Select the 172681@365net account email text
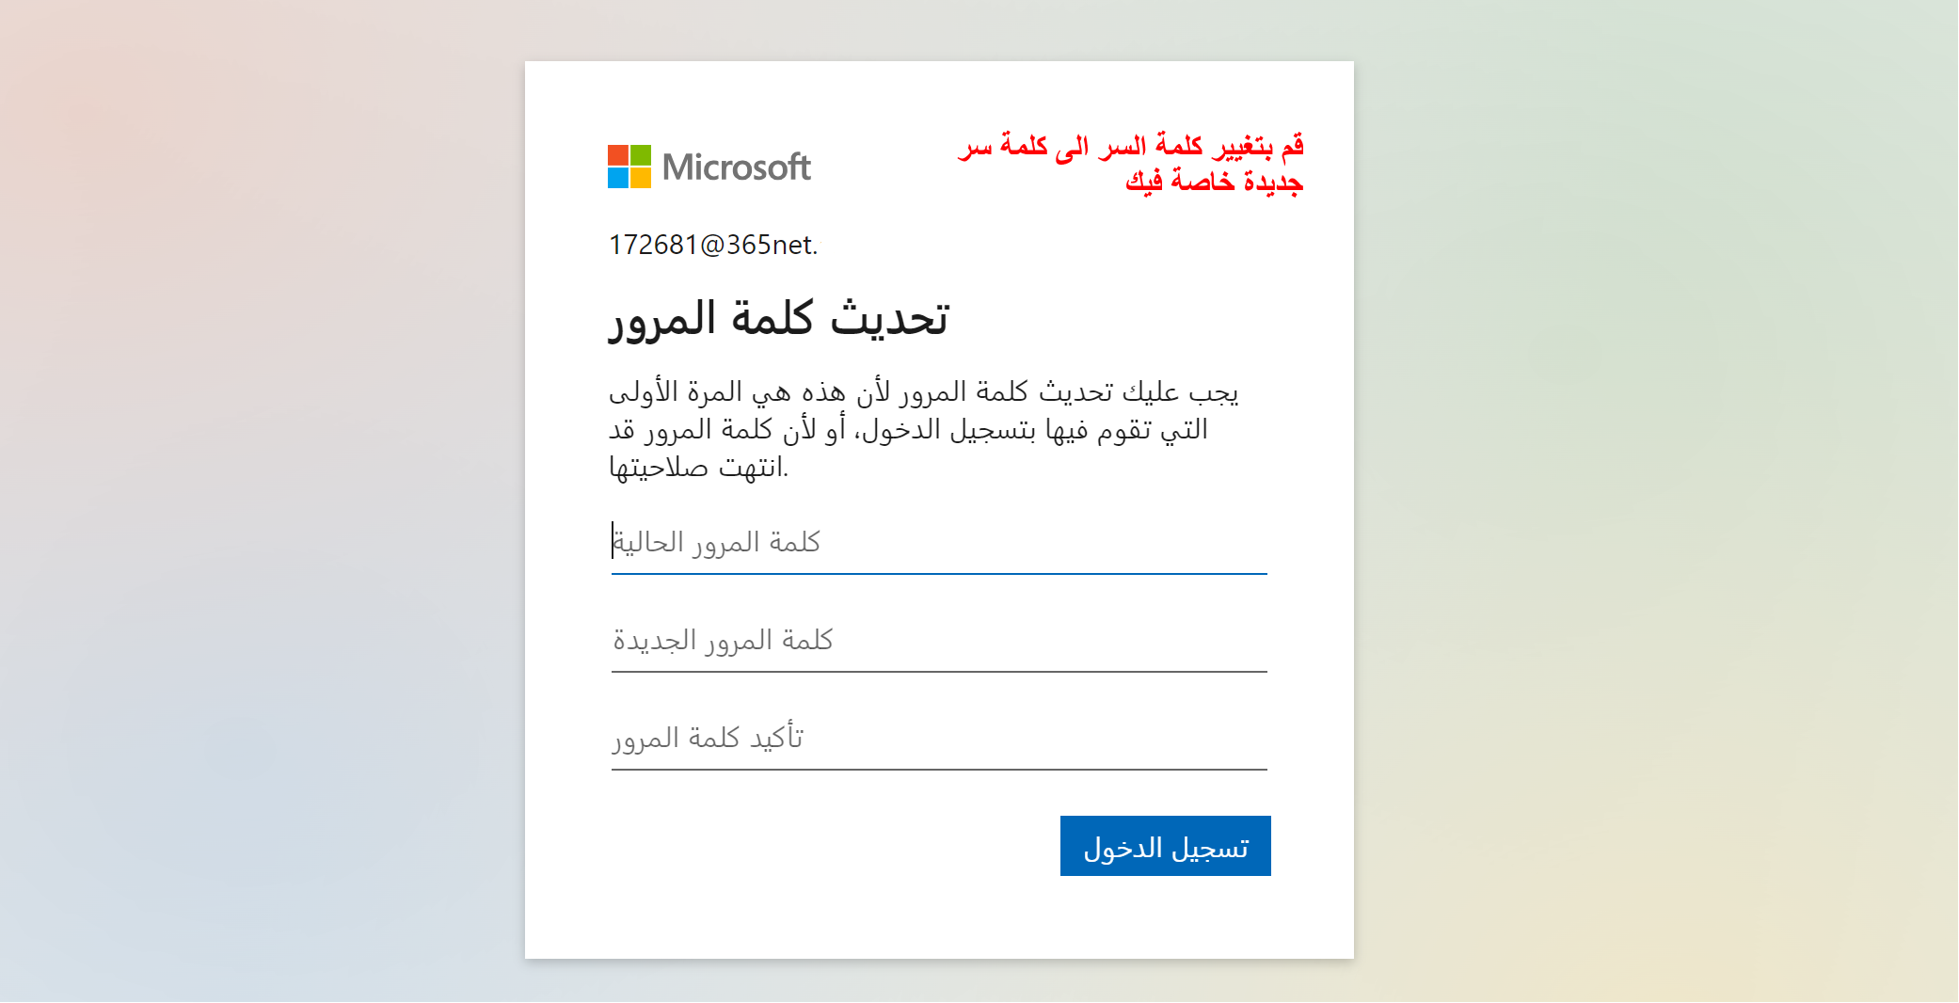The height and width of the screenshot is (1003, 1959). click(x=710, y=245)
